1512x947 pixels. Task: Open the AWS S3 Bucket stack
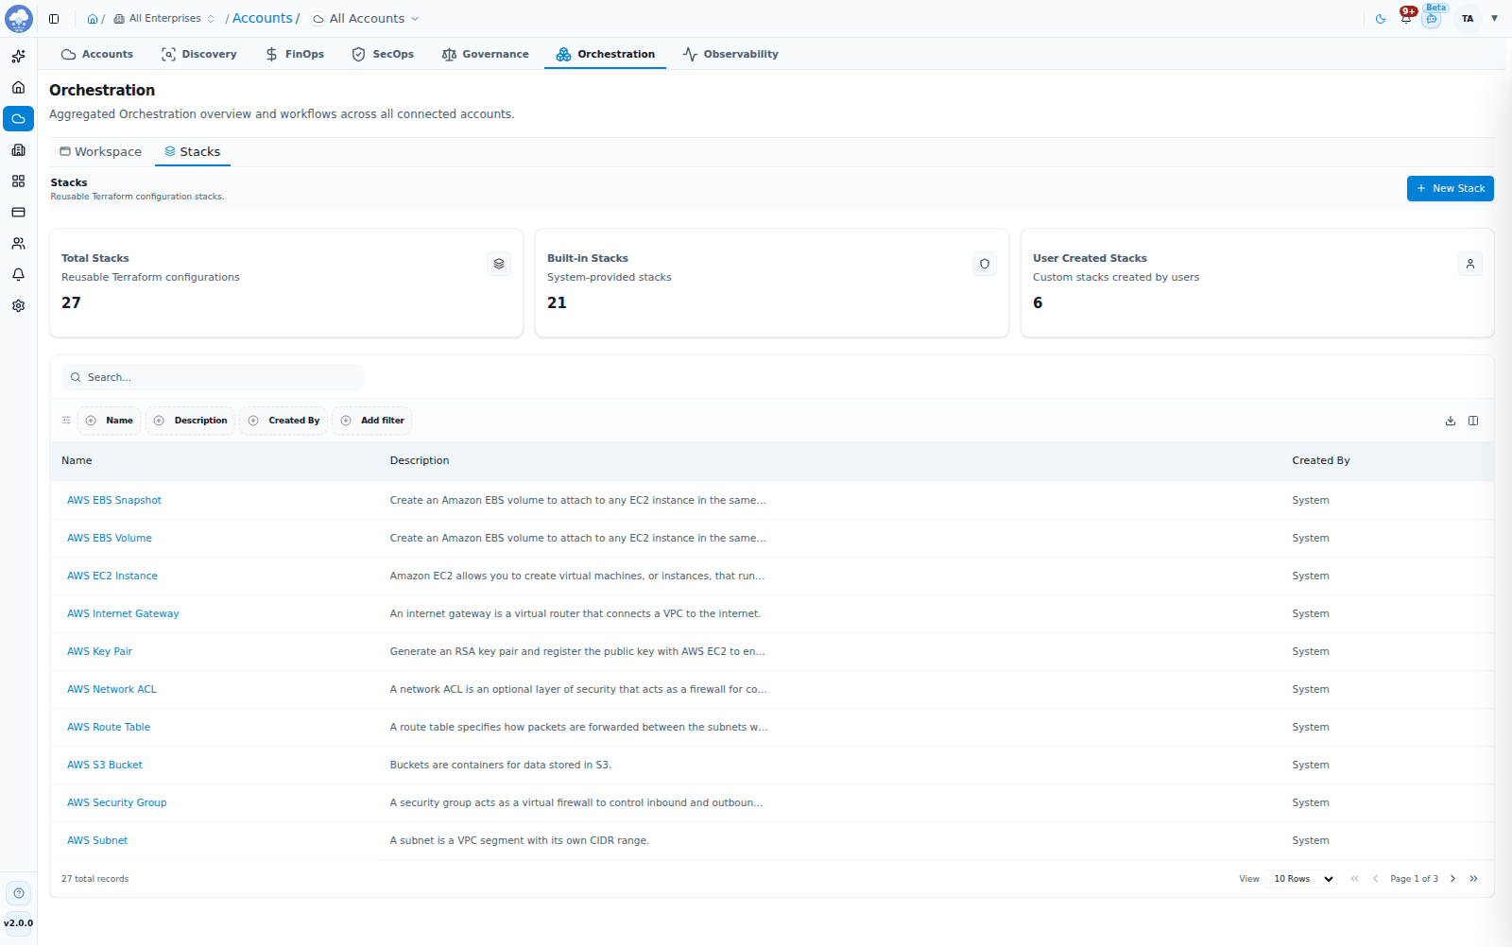[x=105, y=765]
